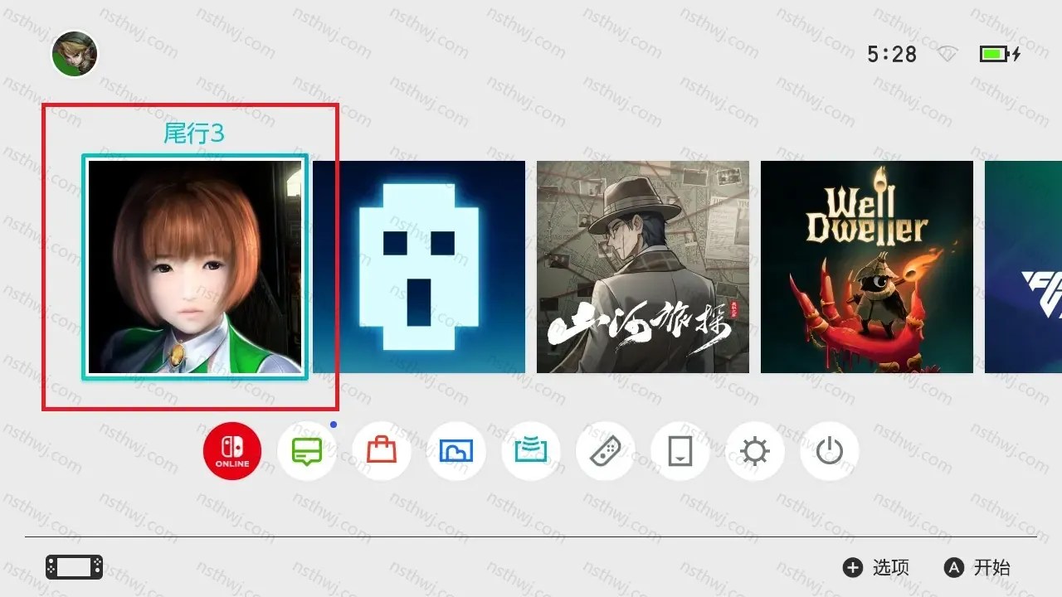Open the GameShare icon

pos(531,451)
